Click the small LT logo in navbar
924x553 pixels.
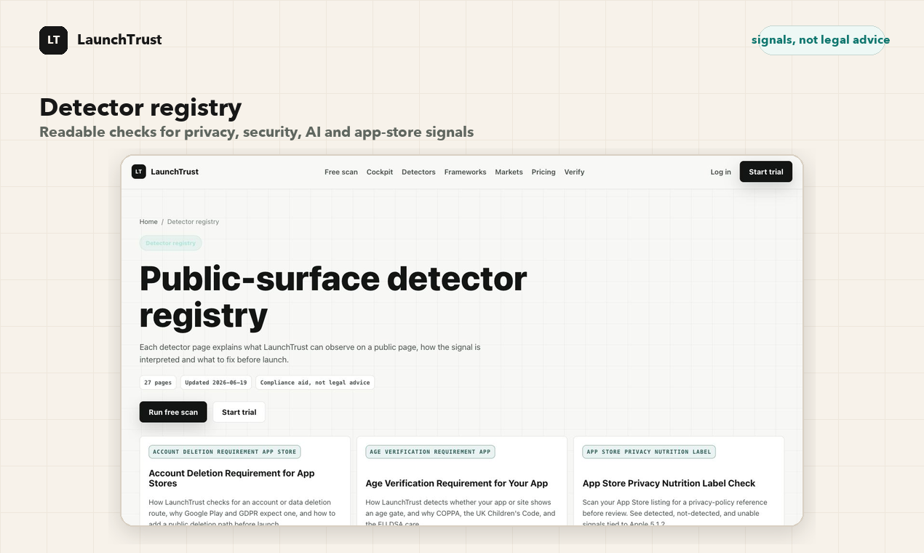pos(138,172)
